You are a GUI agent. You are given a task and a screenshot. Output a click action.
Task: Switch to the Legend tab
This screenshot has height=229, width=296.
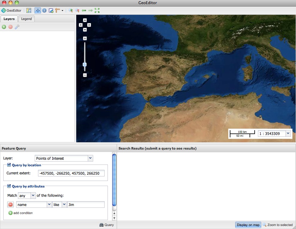point(26,19)
